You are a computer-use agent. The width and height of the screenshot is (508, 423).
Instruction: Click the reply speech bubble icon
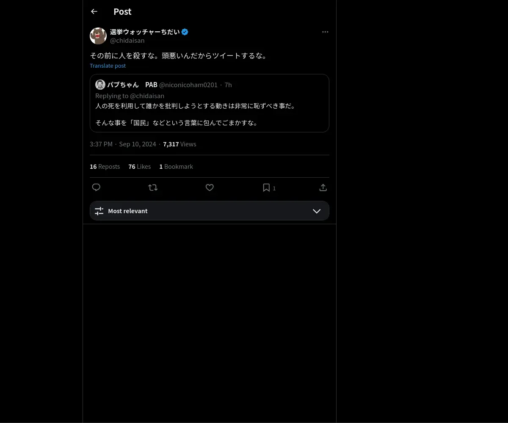tap(96, 187)
